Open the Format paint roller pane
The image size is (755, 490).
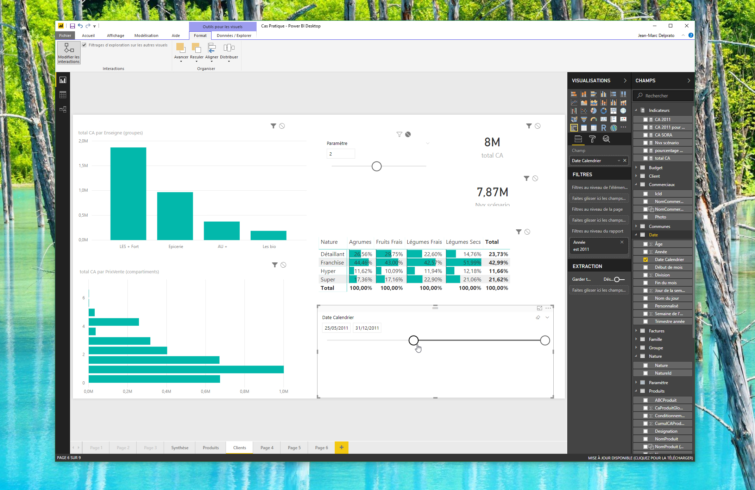point(592,139)
